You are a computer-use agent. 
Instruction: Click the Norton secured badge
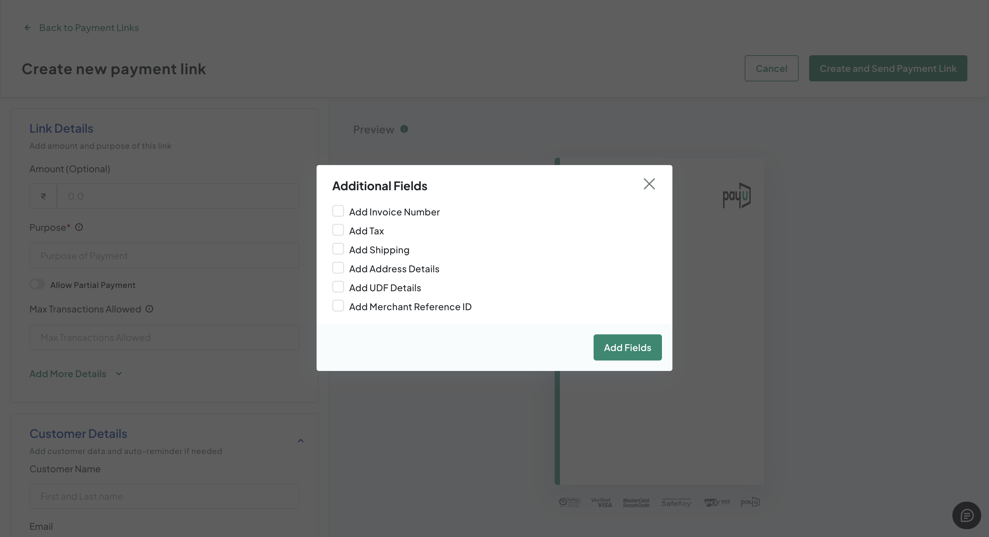[570, 502]
